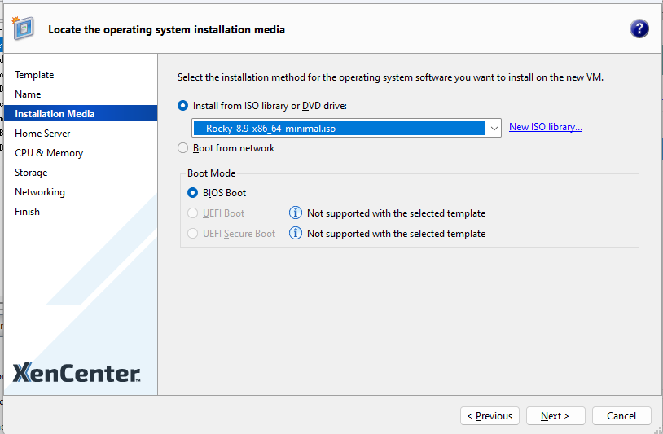Viewport: 663px width, 434px height.
Task: Switch to Name step in sidebar
Action: click(x=28, y=94)
